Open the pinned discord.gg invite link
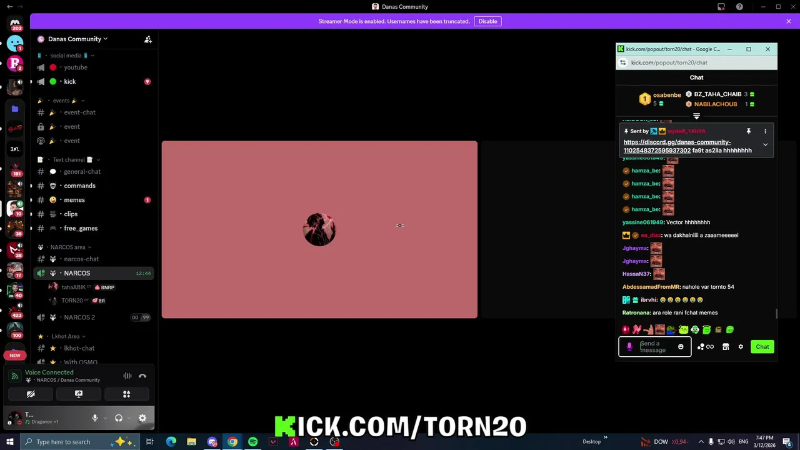The width and height of the screenshot is (800, 450). (x=677, y=146)
